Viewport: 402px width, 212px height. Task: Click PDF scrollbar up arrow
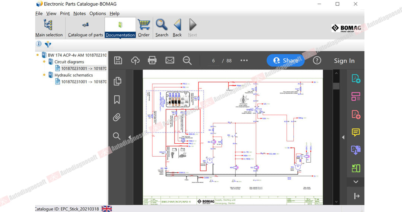tap(336, 73)
